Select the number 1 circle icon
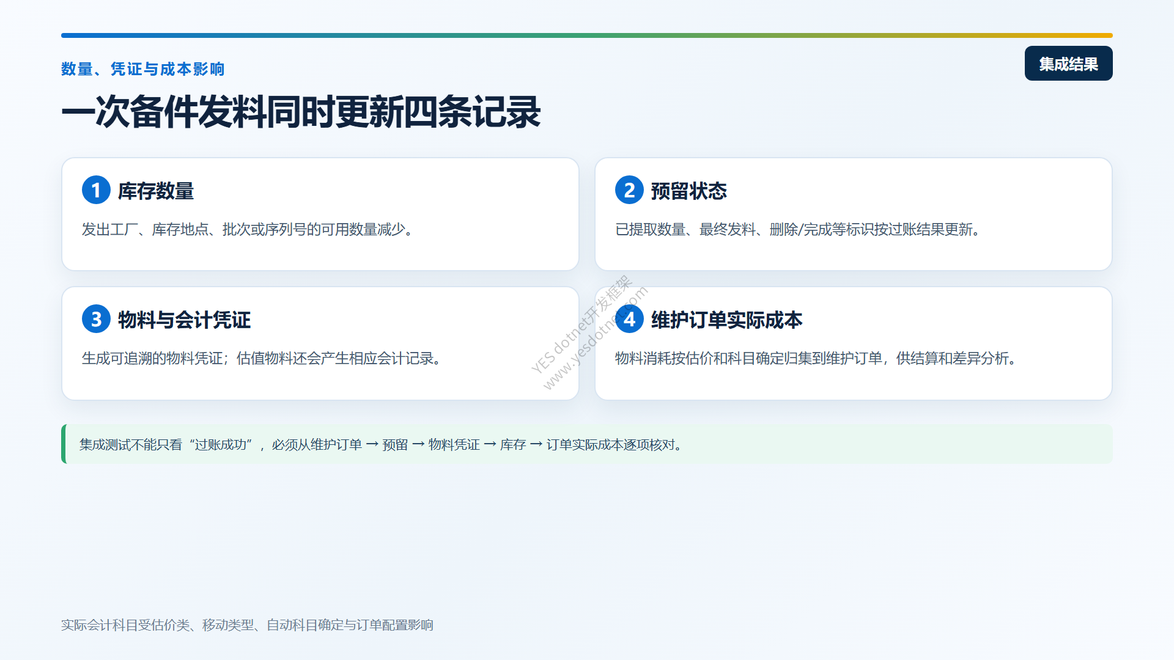Image resolution: width=1174 pixels, height=660 pixels. point(96,190)
